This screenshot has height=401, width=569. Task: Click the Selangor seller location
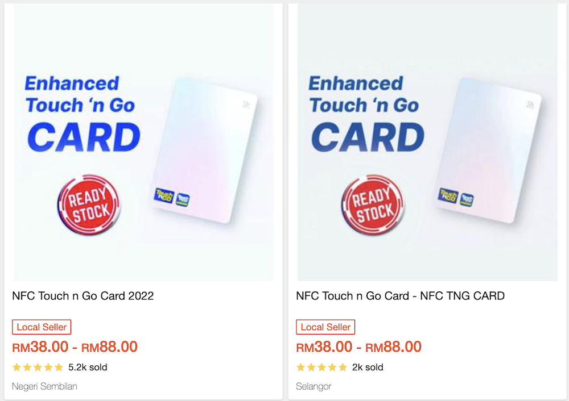(314, 386)
